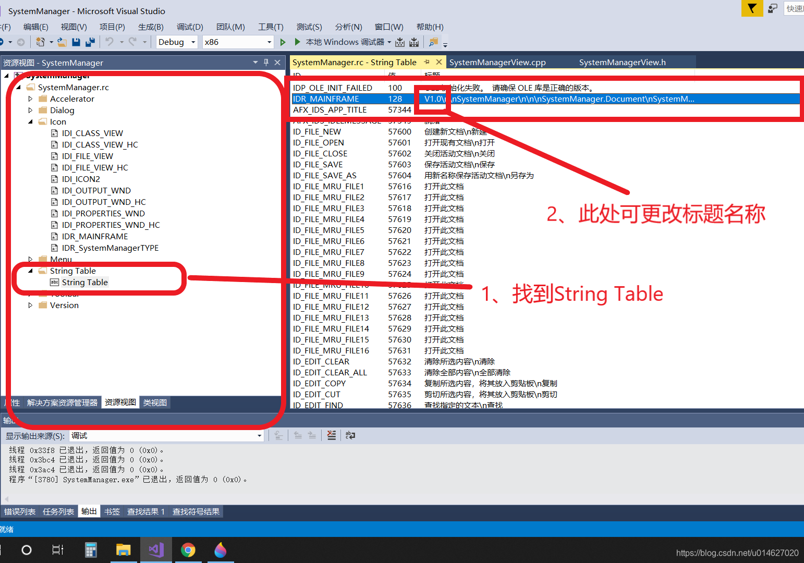804x563 pixels.
Task: Pin the 资源视图 panel with the pushpin icon
Action: click(x=266, y=63)
